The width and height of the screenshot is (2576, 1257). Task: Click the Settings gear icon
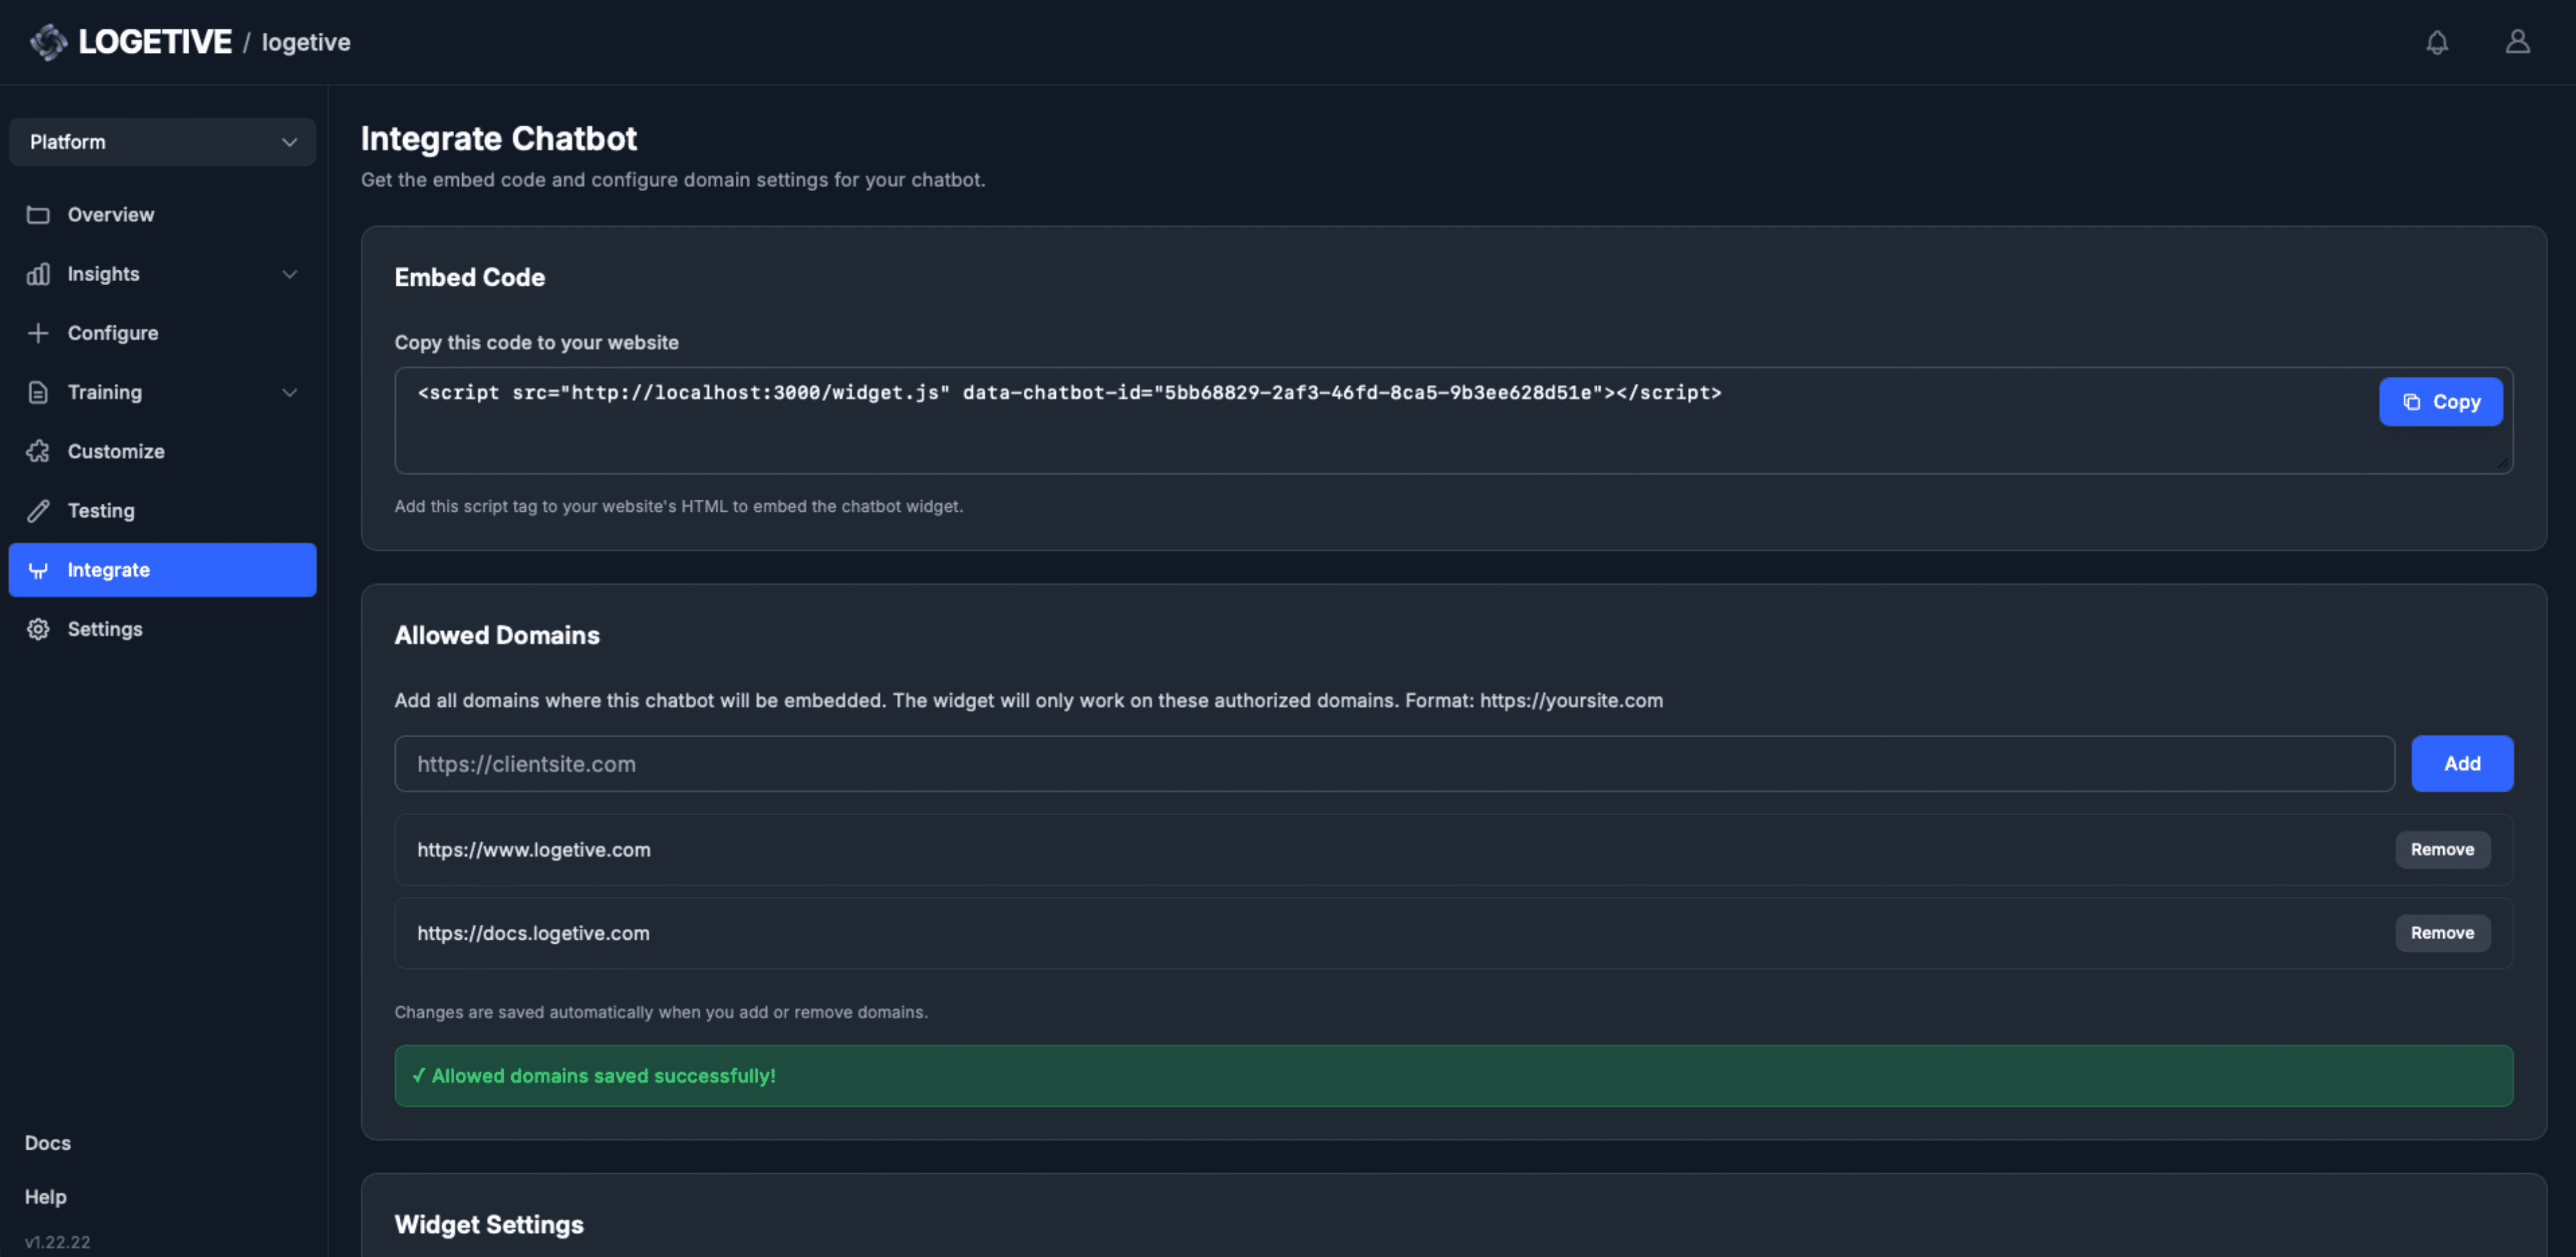click(38, 629)
